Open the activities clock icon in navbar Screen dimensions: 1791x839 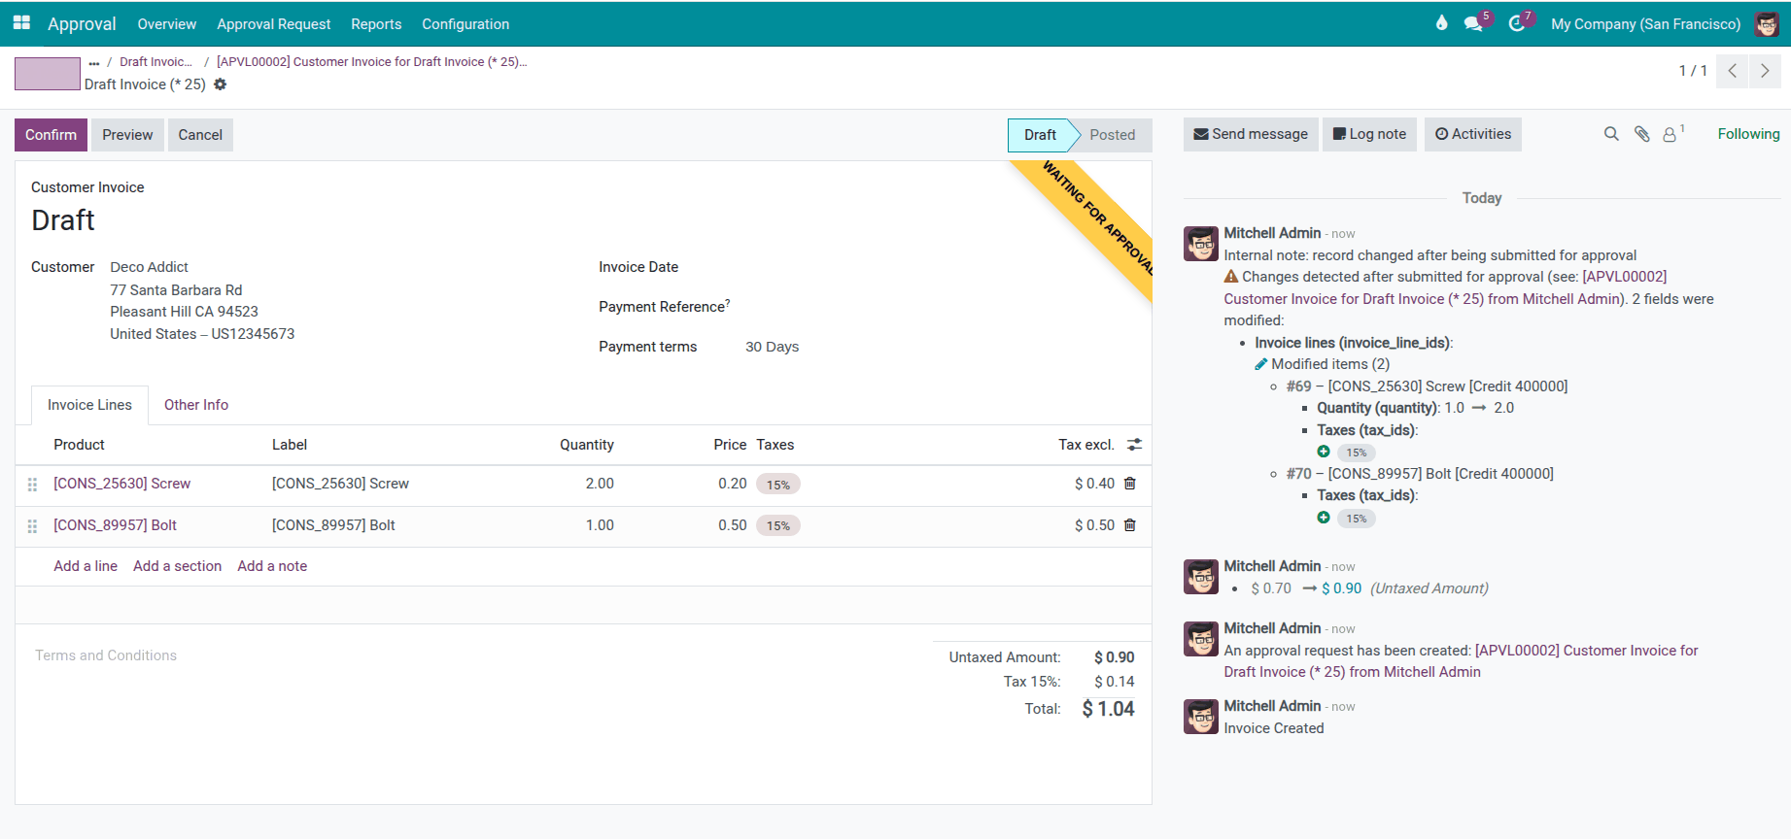click(1516, 24)
